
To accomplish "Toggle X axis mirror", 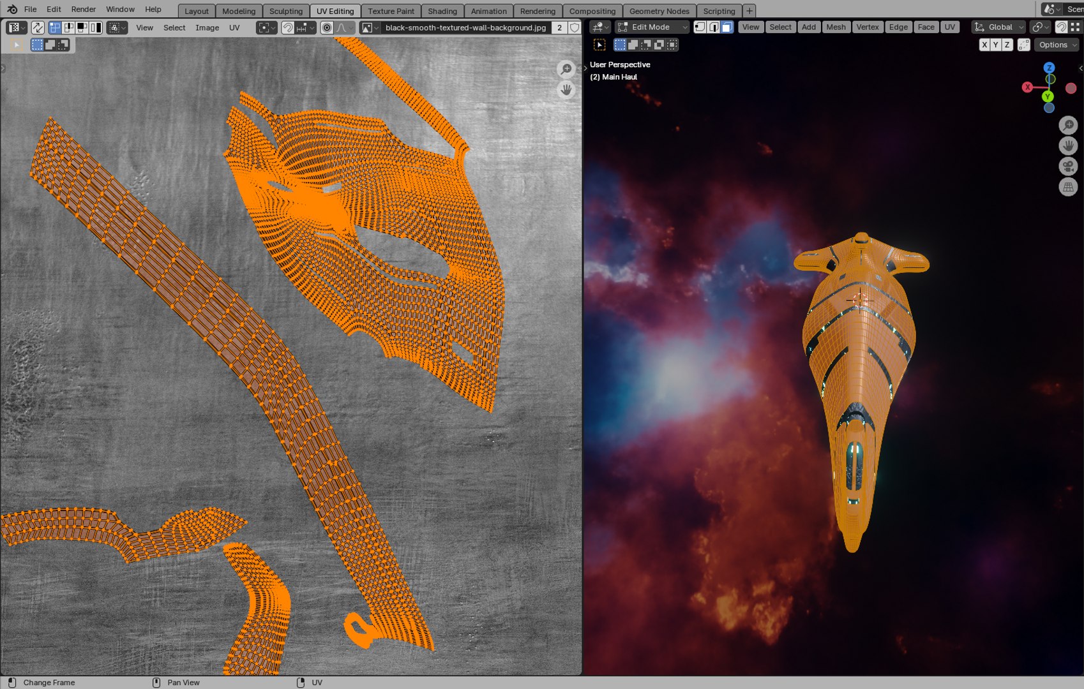I will point(984,45).
